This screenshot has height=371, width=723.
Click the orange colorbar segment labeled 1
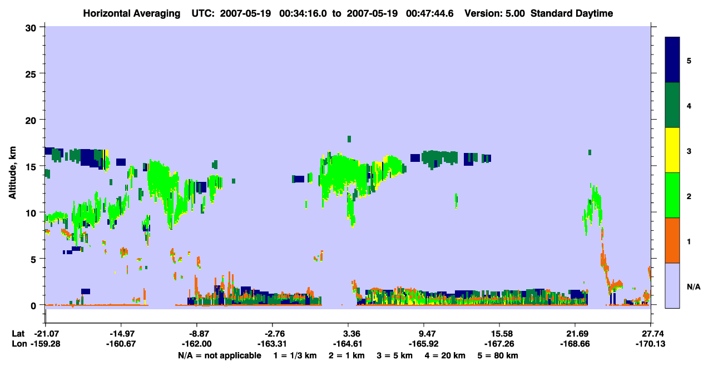tap(673, 240)
